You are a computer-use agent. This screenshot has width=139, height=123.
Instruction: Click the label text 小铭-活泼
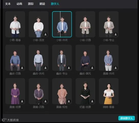click(39, 40)
